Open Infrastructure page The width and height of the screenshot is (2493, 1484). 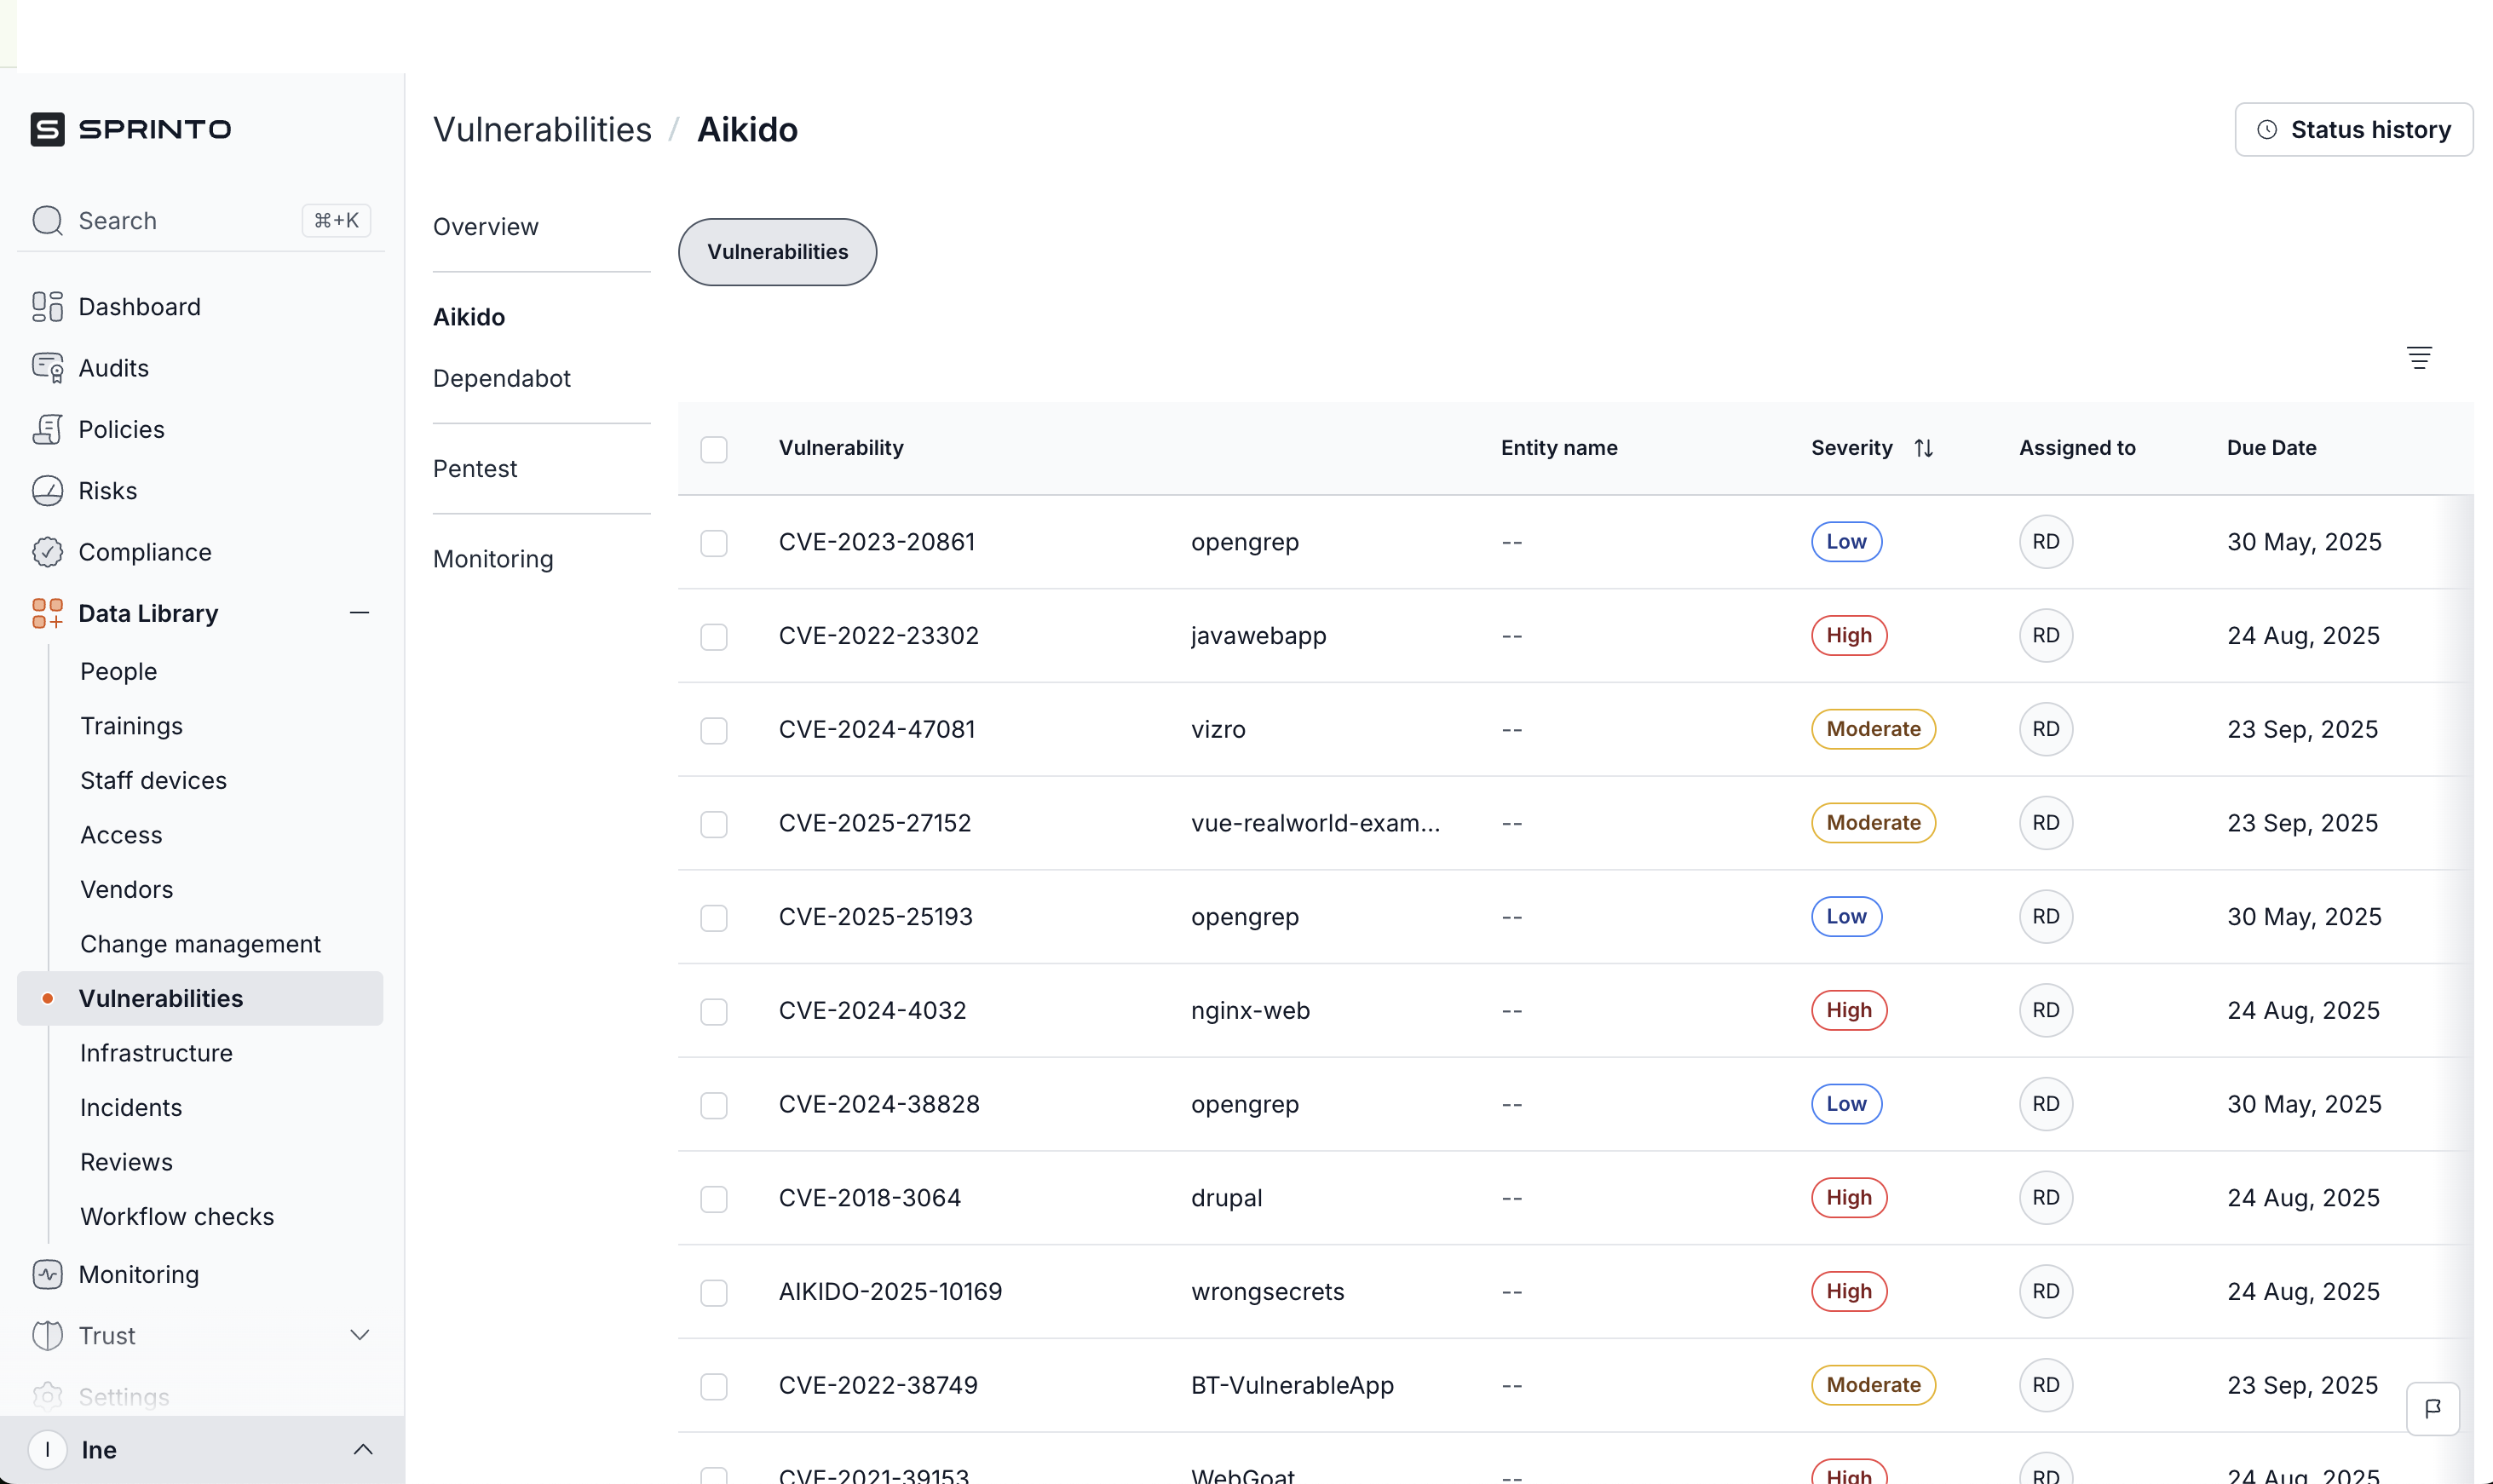coord(156,1053)
